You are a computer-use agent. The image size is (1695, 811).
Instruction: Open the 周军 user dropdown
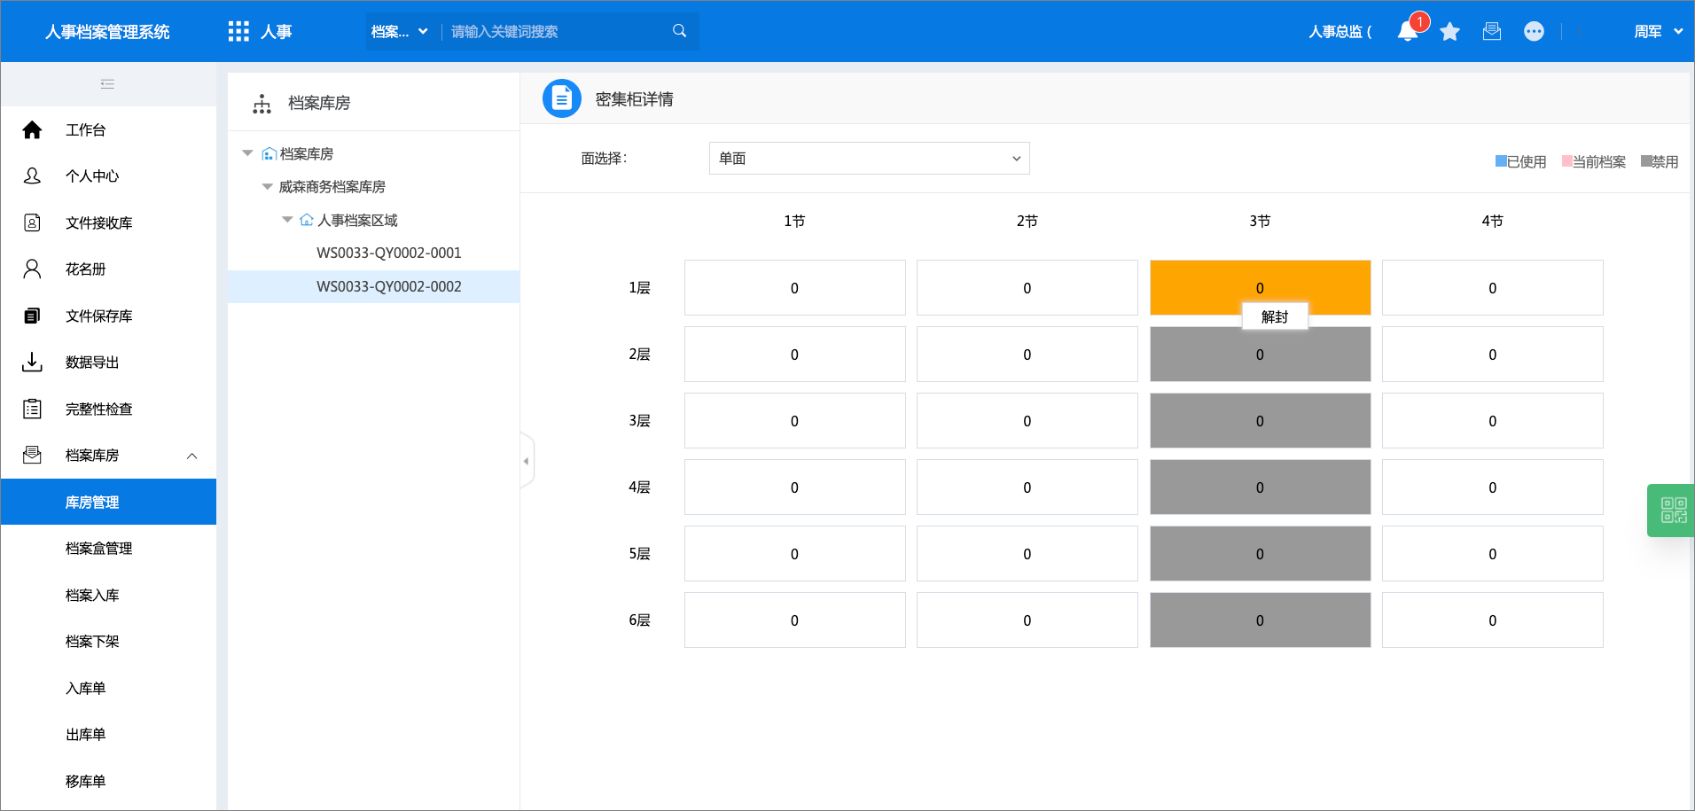click(1659, 32)
